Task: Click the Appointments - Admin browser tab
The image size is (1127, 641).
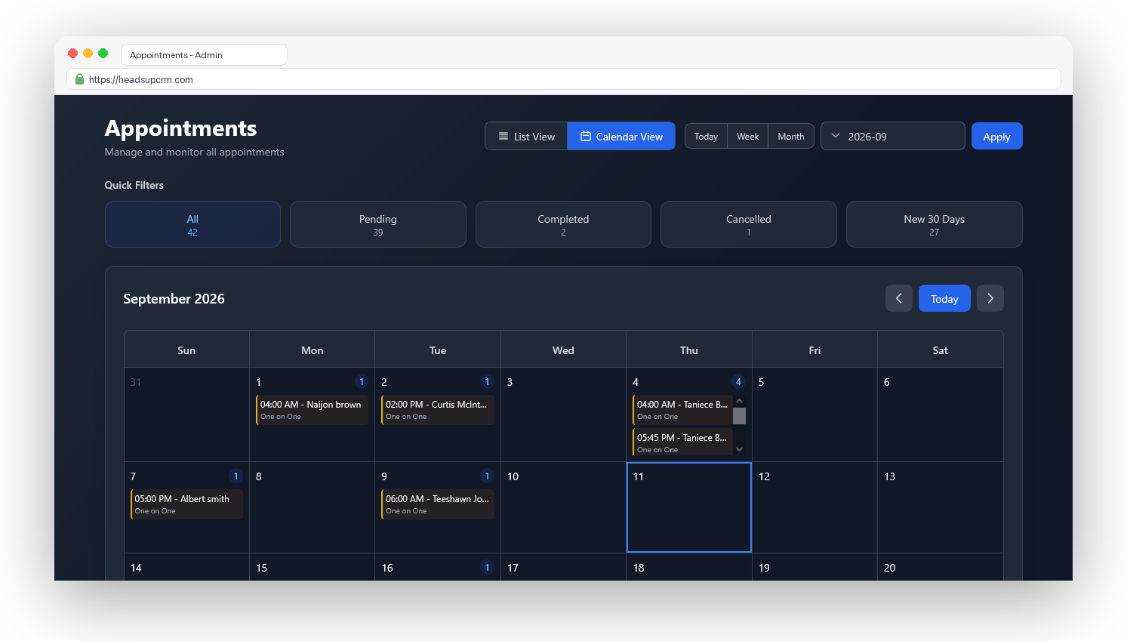Action: pyautogui.click(x=204, y=55)
